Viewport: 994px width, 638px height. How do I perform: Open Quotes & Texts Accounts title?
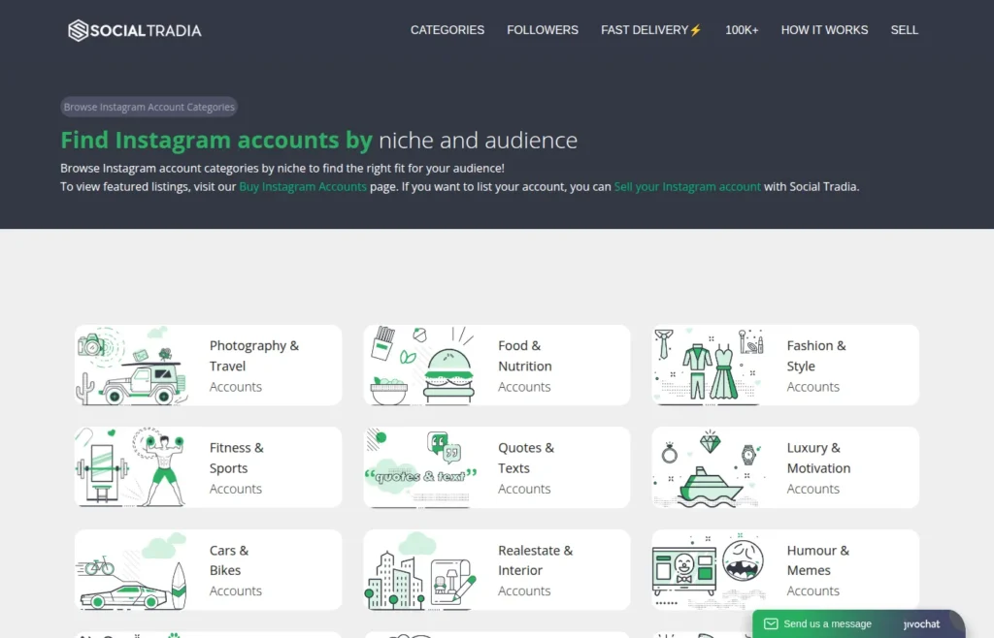526,467
